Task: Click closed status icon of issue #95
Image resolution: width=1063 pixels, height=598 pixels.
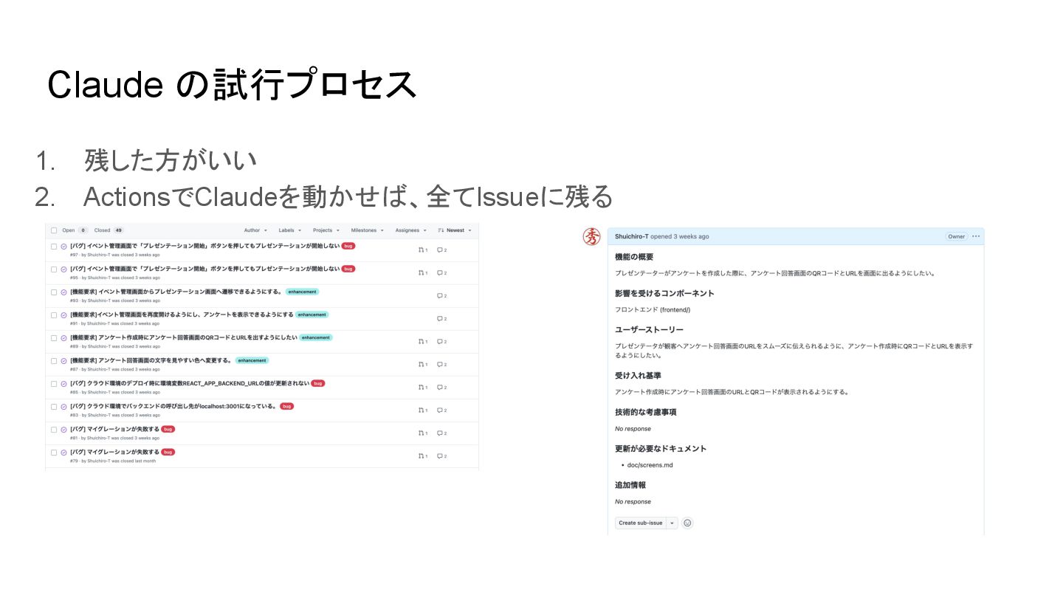Action: click(x=63, y=269)
